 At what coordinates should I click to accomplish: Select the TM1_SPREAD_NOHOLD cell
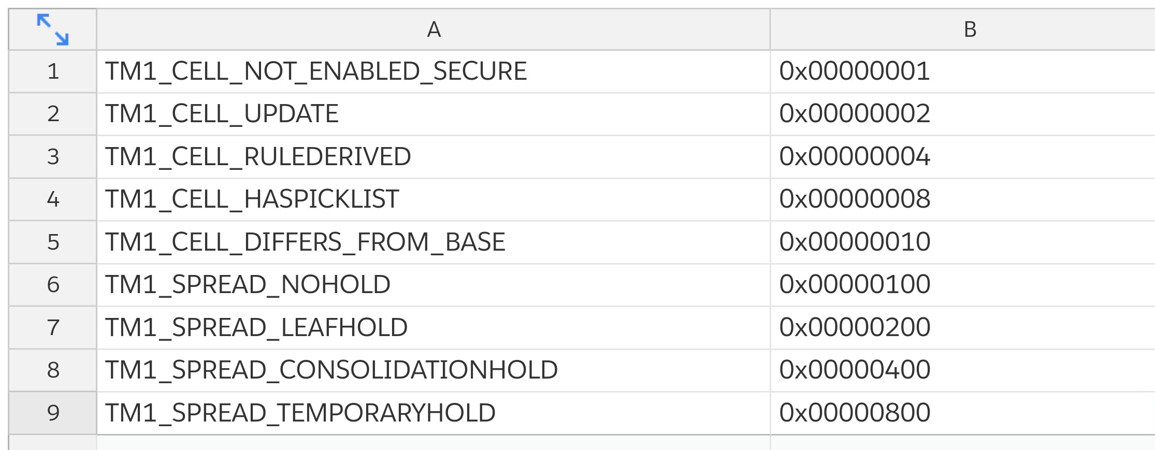point(434,285)
